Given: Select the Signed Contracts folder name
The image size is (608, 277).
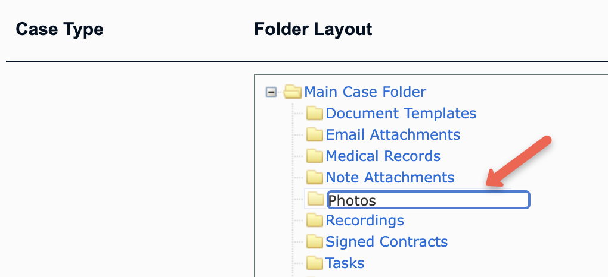Looking at the screenshot, I should tap(387, 242).
